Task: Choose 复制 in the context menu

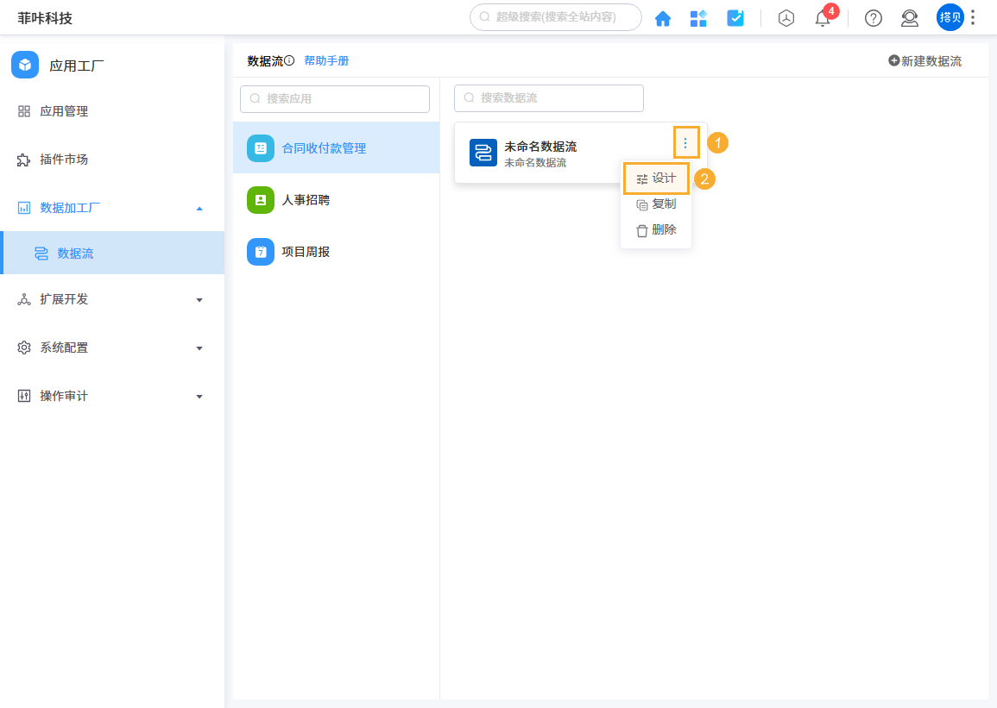Action: 656,204
